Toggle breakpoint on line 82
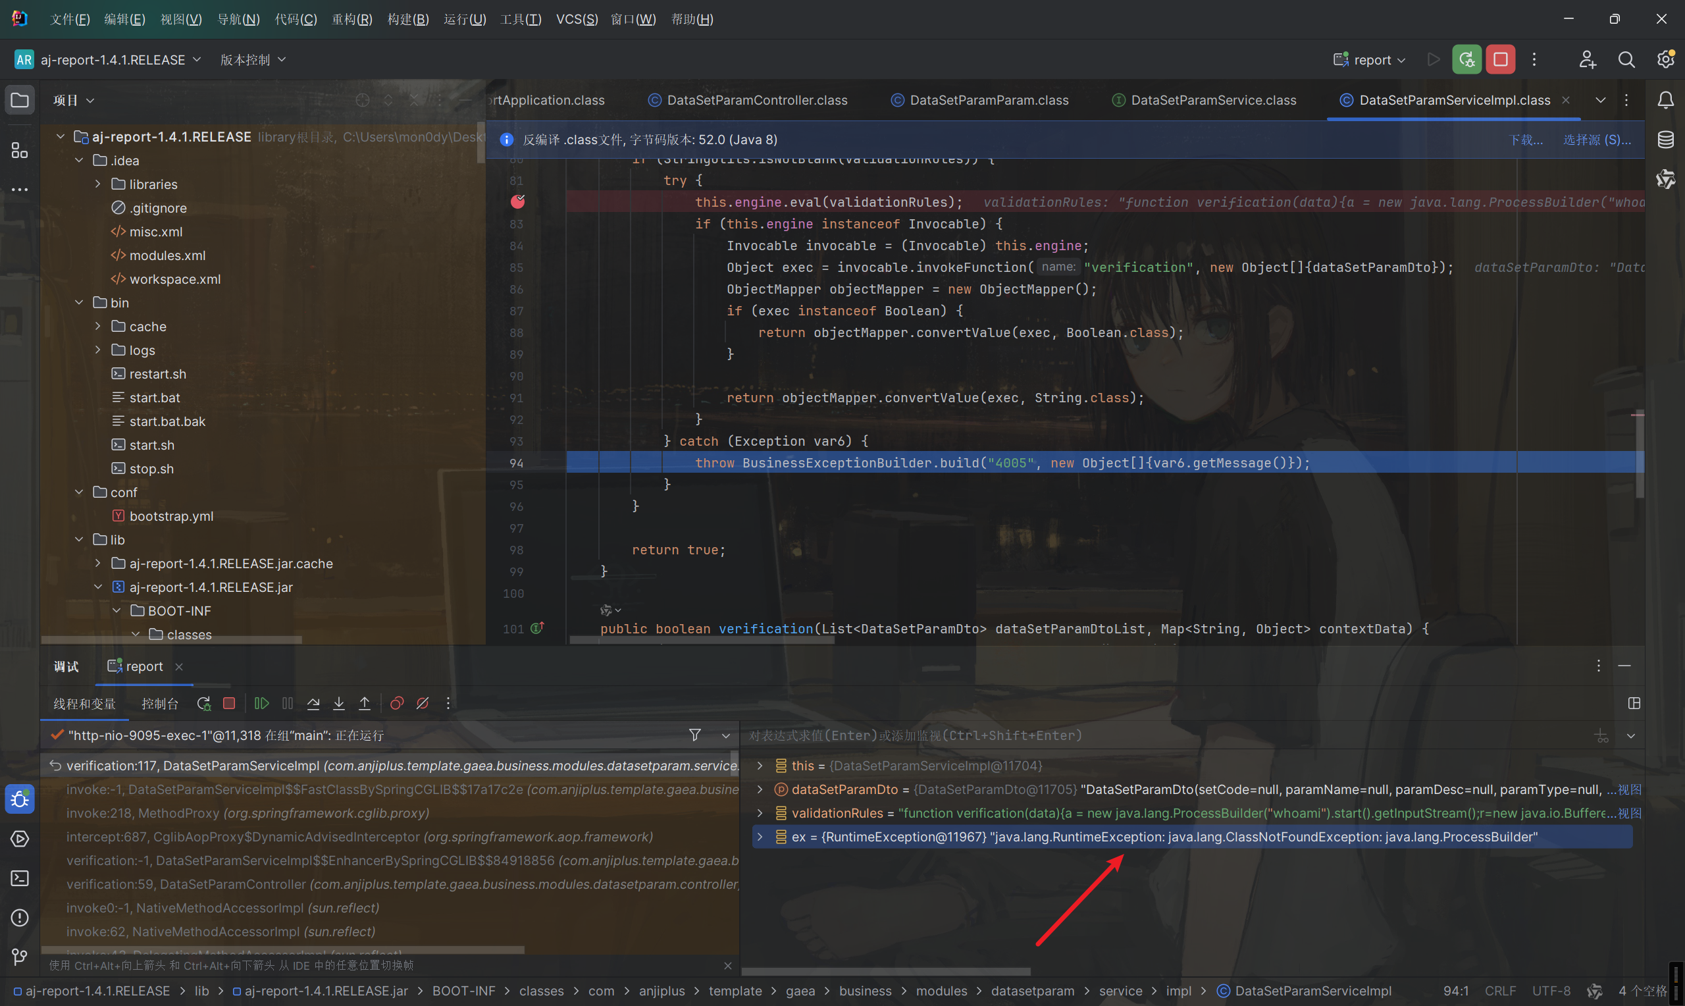 [x=517, y=201]
